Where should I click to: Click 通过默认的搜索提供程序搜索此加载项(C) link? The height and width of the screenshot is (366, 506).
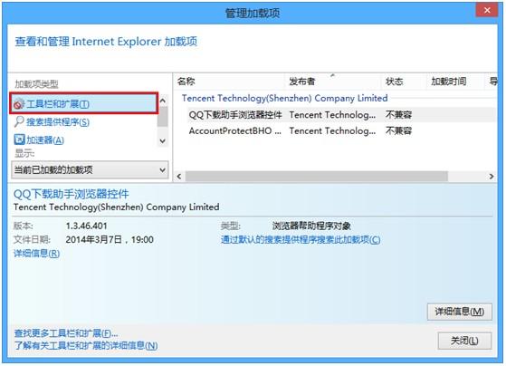click(x=301, y=240)
